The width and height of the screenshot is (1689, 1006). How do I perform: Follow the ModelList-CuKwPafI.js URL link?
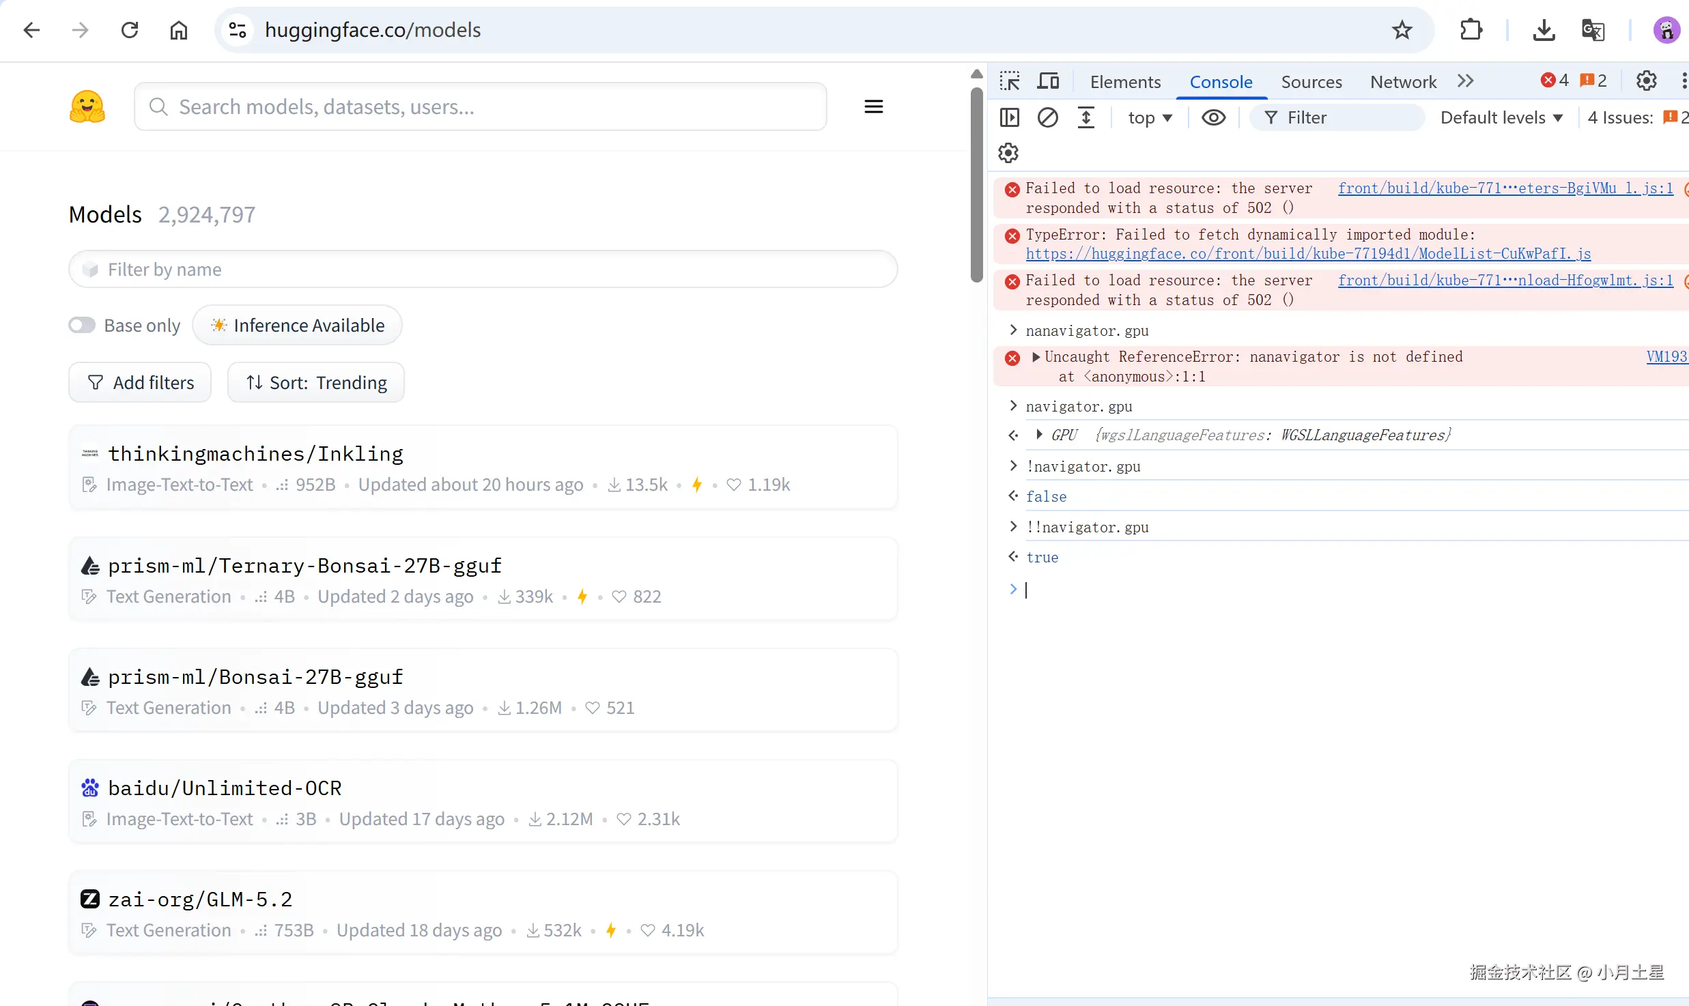pos(1308,254)
